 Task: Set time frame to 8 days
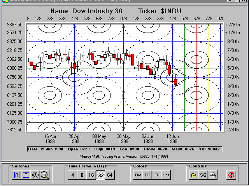(x=81, y=175)
